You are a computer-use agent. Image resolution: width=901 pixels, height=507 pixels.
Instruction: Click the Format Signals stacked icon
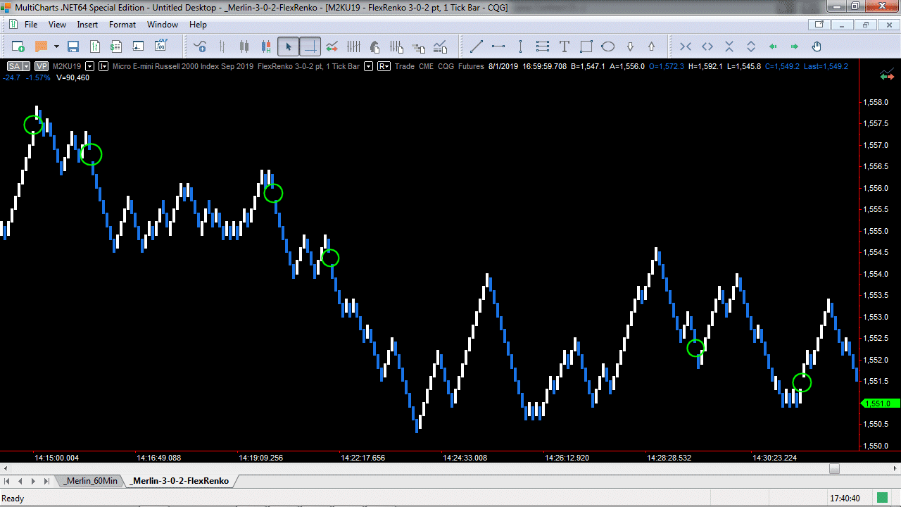click(x=419, y=46)
